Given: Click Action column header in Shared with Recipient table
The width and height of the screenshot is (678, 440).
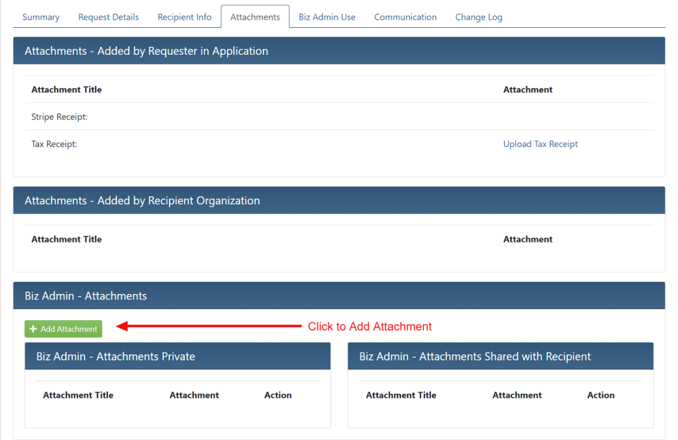Looking at the screenshot, I should 601,395.
